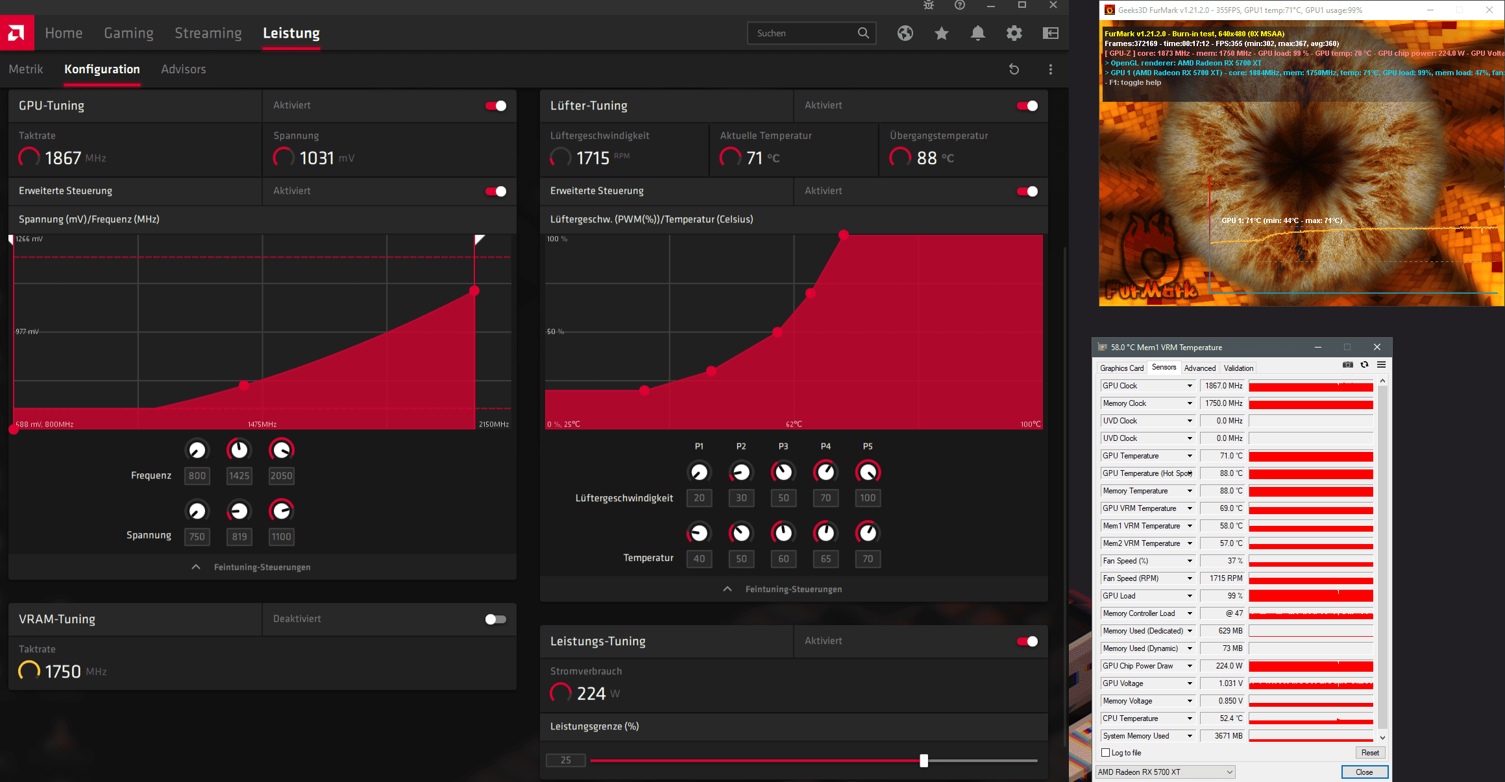Image resolution: width=1505 pixels, height=782 pixels.
Task: Toggle the sidebar panel layout icon
Action: click(1051, 33)
